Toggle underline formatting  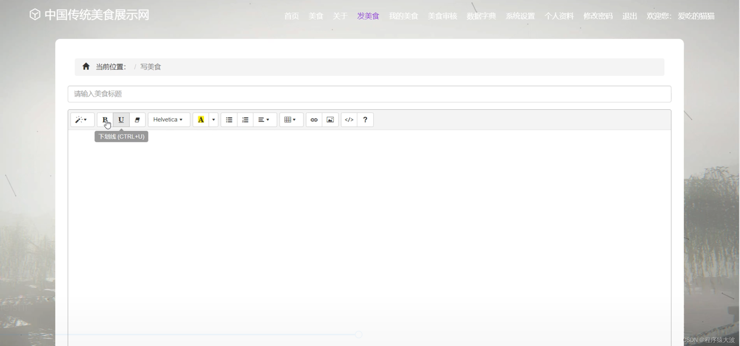tap(121, 119)
